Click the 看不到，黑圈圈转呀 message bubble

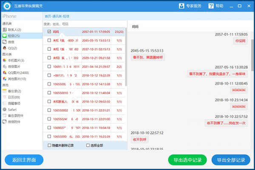[x=148, y=57]
